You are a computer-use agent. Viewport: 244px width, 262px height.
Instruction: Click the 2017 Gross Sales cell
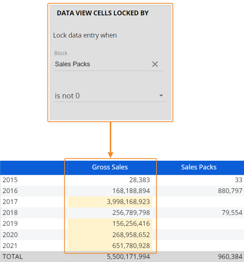click(110, 202)
